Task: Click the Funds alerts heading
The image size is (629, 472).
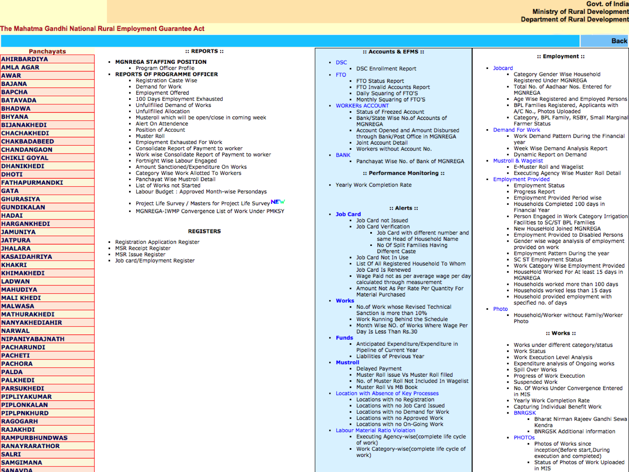Action: pyautogui.click(x=344, y=338)
